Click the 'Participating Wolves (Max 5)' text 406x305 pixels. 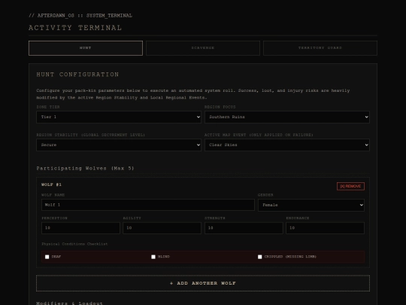[x=85, y=169]
